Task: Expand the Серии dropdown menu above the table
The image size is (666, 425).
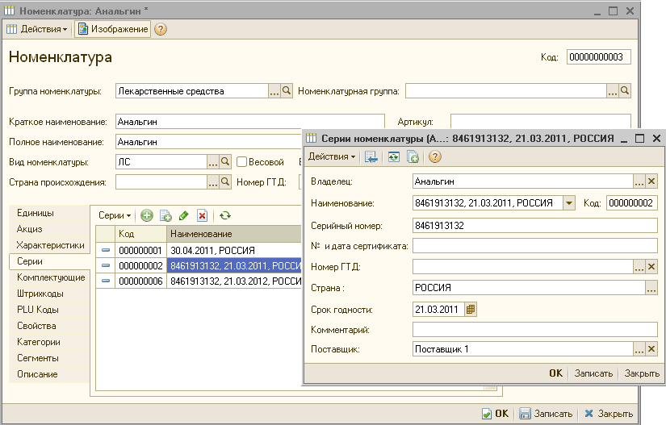Action: (115, 215)
